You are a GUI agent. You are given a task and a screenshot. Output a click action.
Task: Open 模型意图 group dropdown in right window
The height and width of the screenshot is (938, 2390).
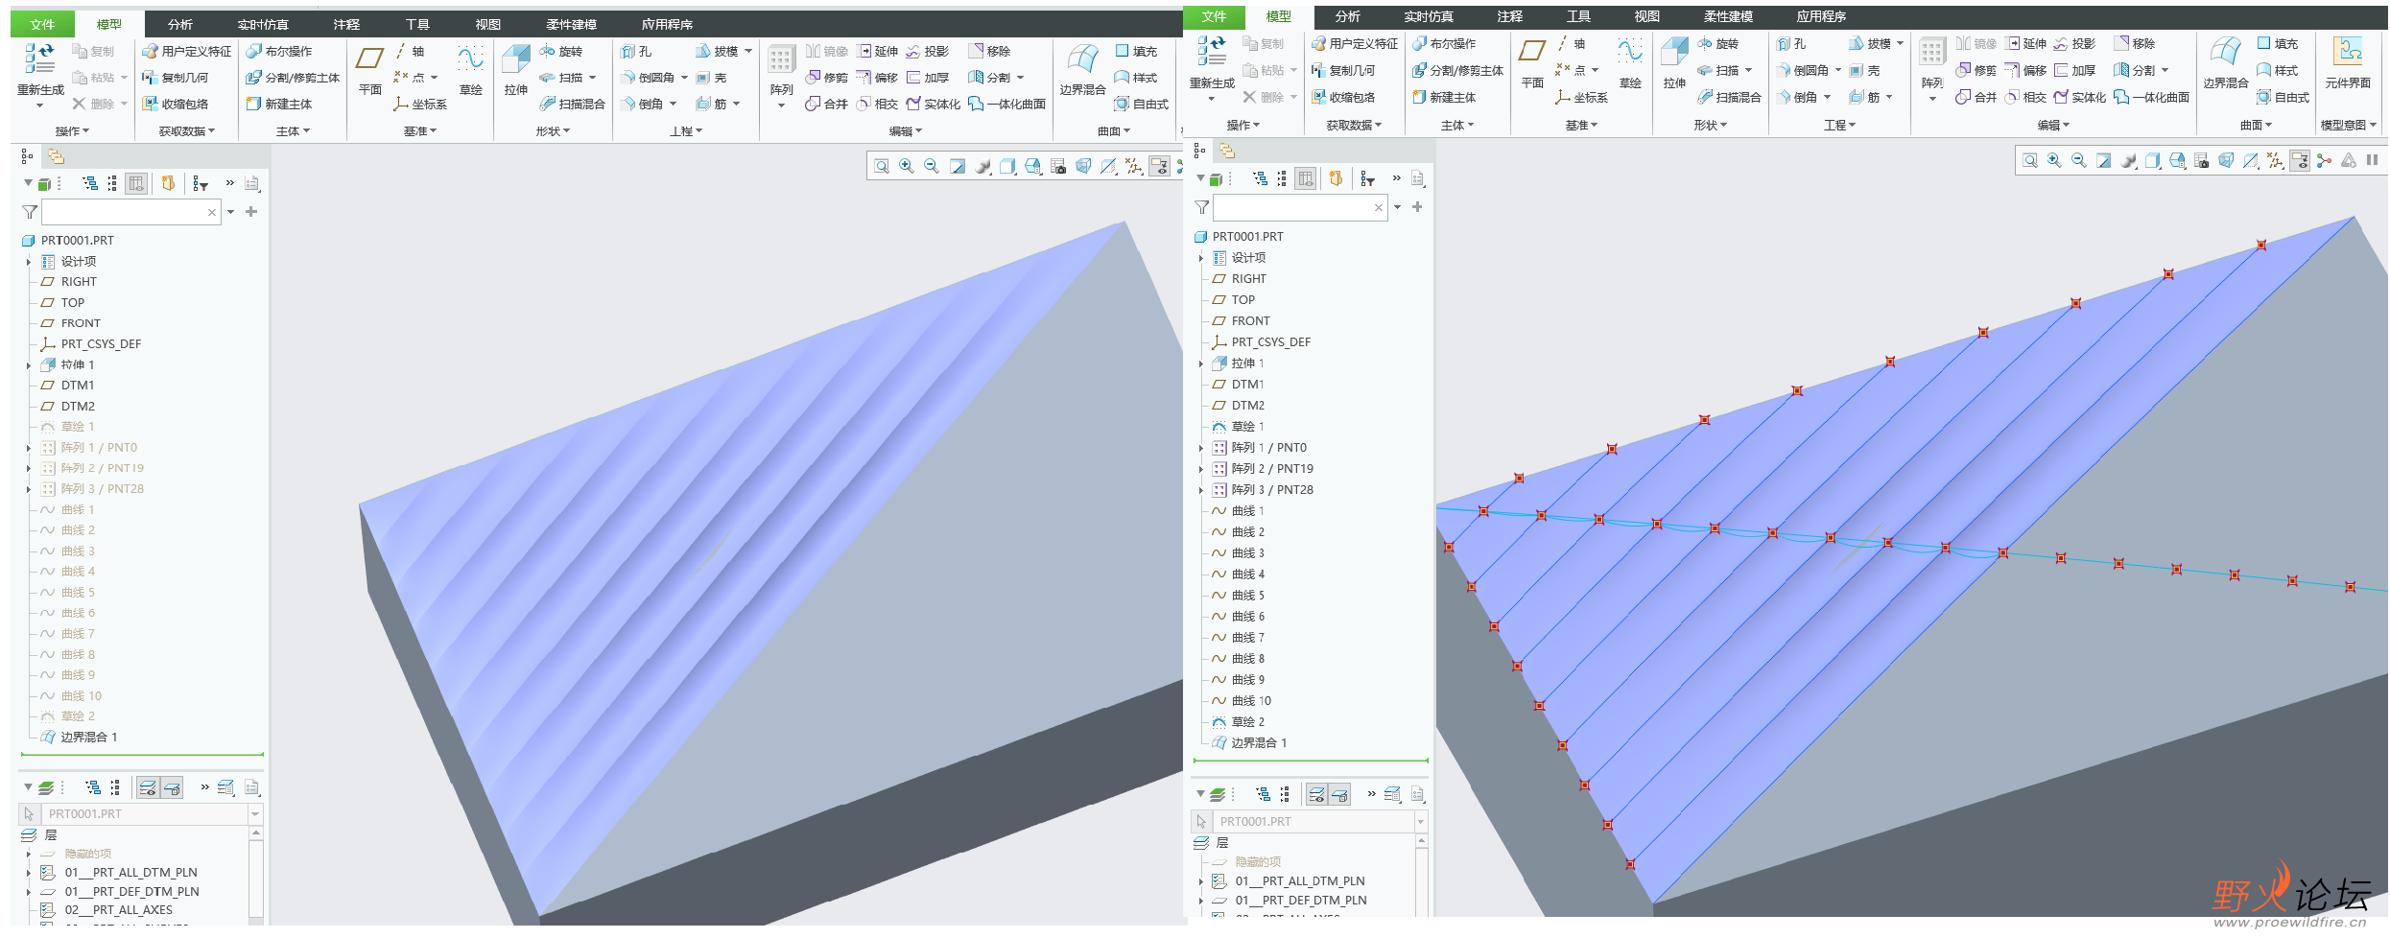click(x=2348, y=126)
